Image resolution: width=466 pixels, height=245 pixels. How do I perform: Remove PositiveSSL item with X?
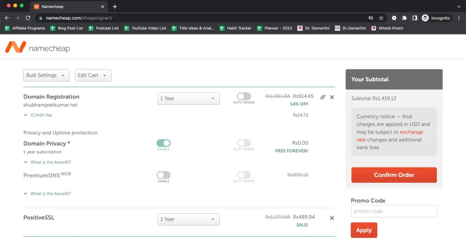[x=332, y=218]
